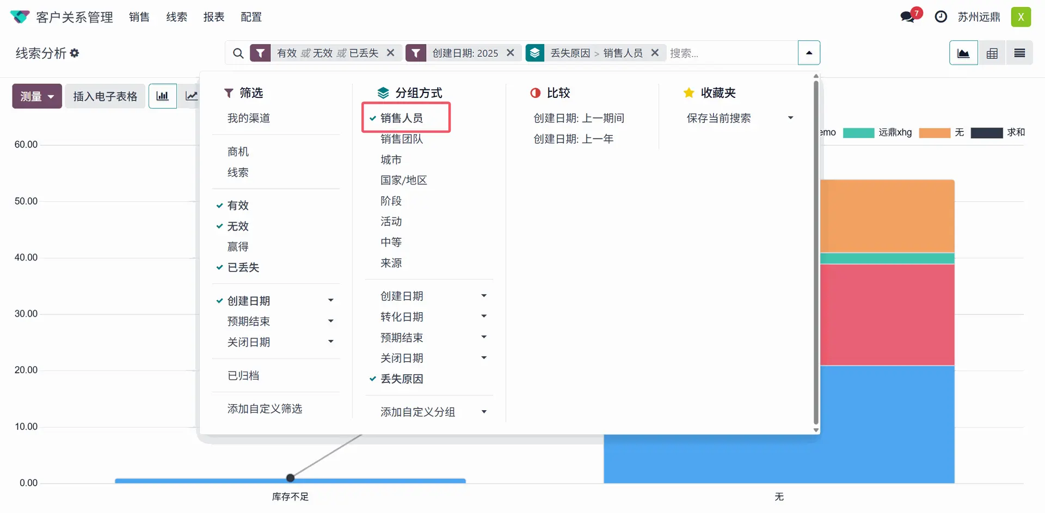
Task: Open the 线索分析 settings gear
Action: (75, 53)
